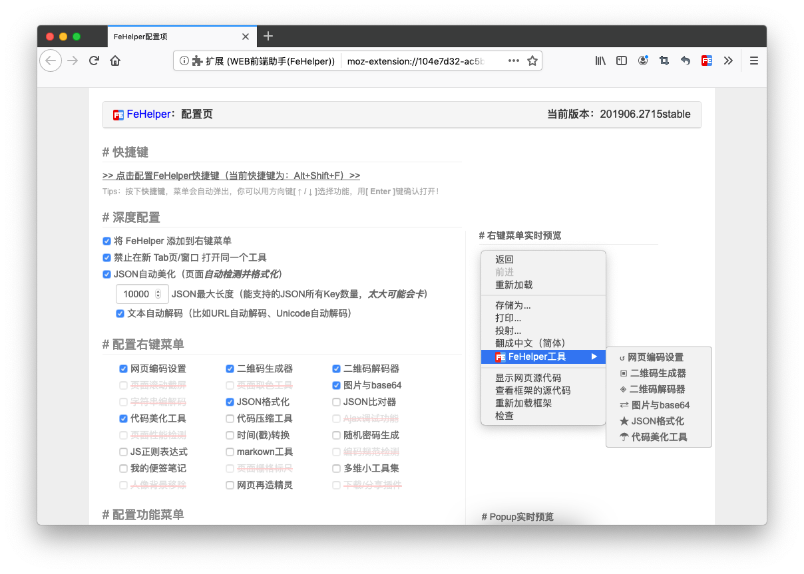Click the 网页编码设置 icon in the submenu preview
Image resolution: width=804 pixels, height=574 pixels.
point(622,358)
